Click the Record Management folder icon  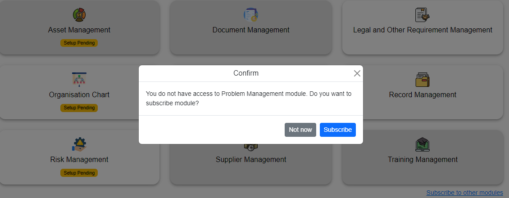click(x=422, y=80)
